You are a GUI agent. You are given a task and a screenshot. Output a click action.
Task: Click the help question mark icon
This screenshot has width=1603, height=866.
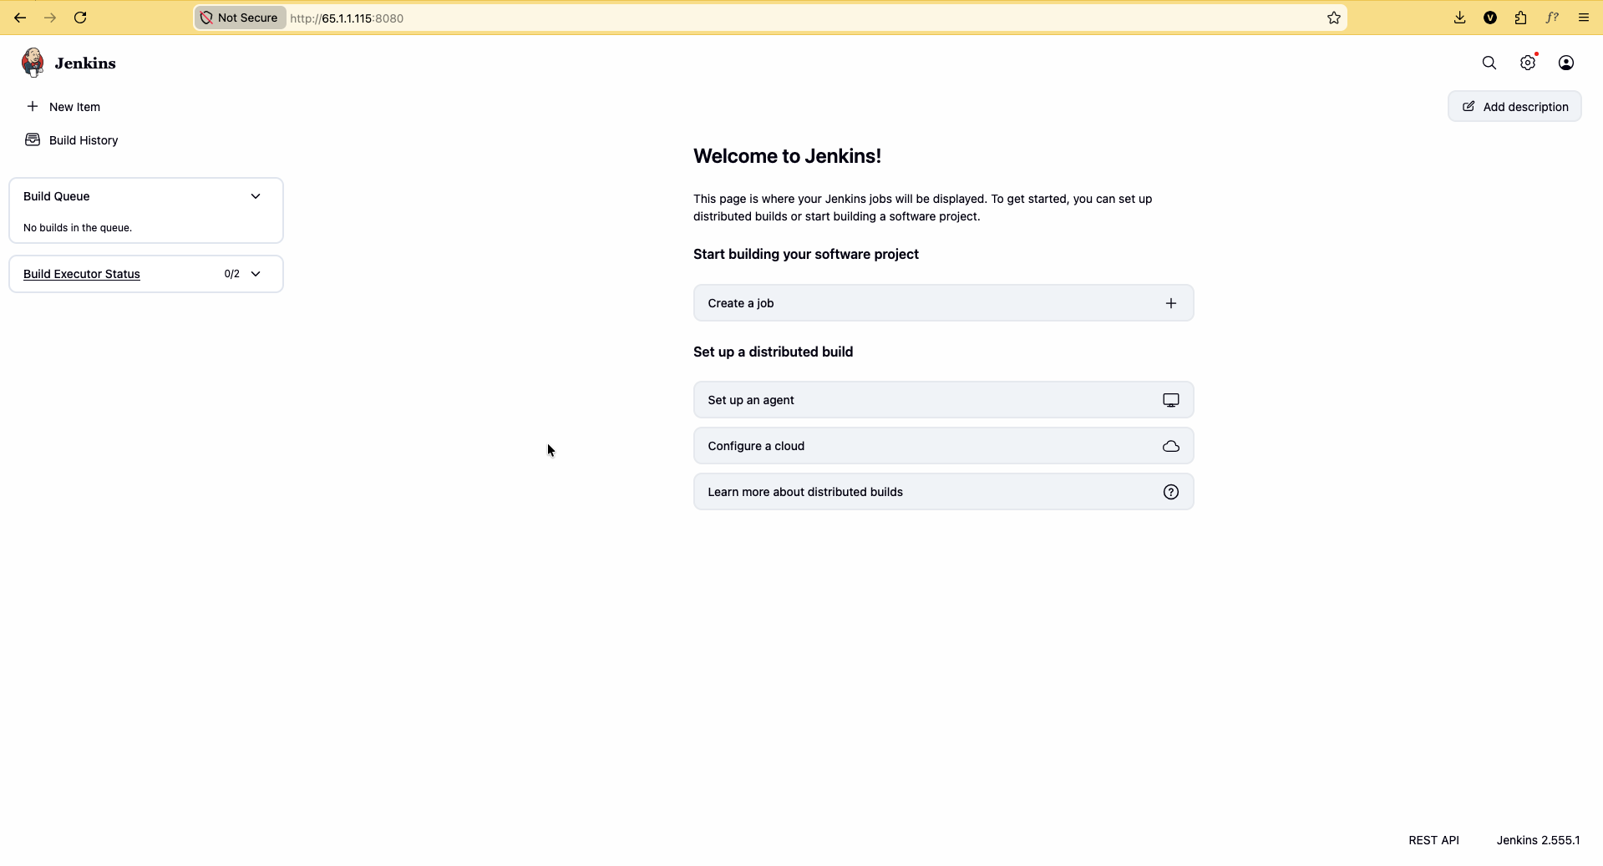point(1170,492)
